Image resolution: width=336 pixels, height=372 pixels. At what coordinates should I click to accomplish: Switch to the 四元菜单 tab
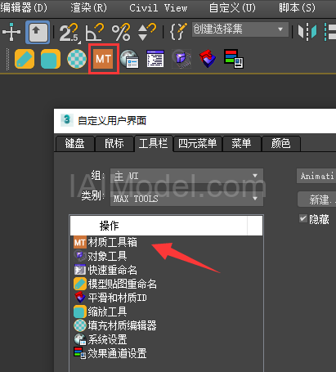198,144
